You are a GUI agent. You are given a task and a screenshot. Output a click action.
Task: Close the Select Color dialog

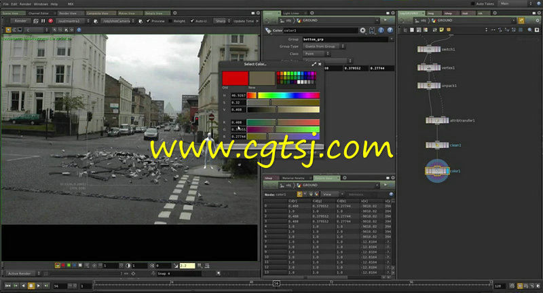[320, 64]
